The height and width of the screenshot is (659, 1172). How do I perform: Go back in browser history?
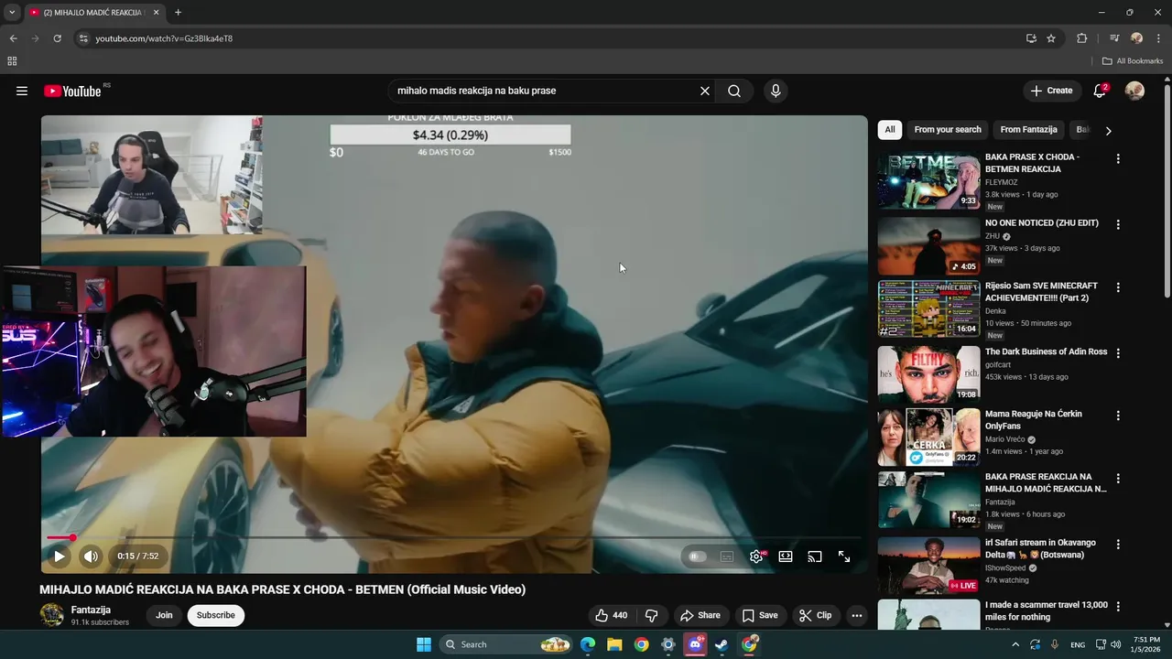(x=13, y=38)
